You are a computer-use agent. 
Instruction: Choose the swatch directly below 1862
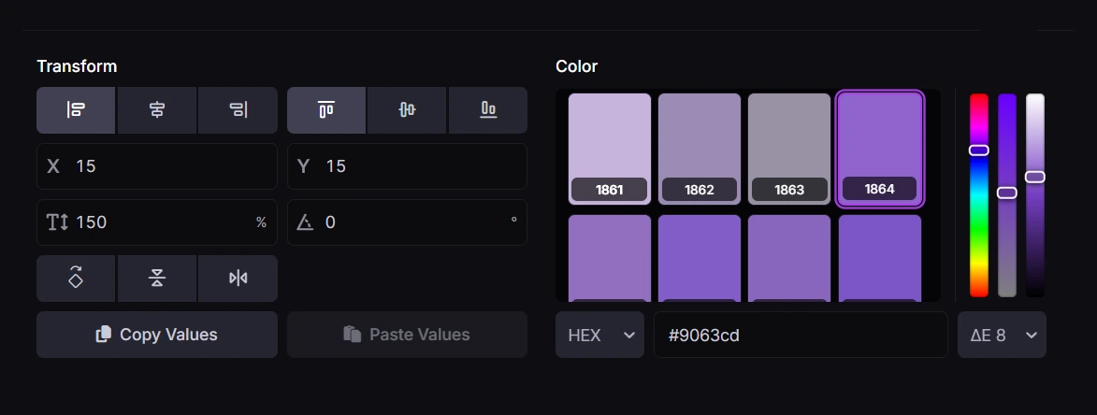coord(699,259)
